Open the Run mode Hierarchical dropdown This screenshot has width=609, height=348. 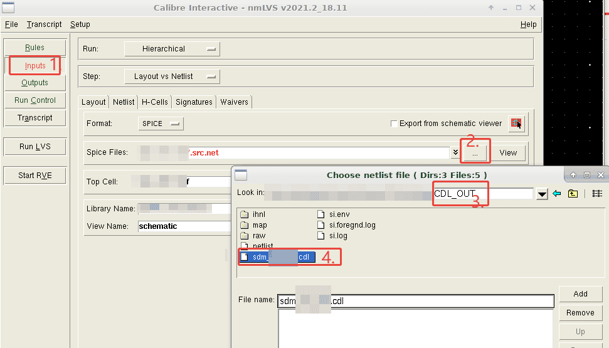point(171,49)
